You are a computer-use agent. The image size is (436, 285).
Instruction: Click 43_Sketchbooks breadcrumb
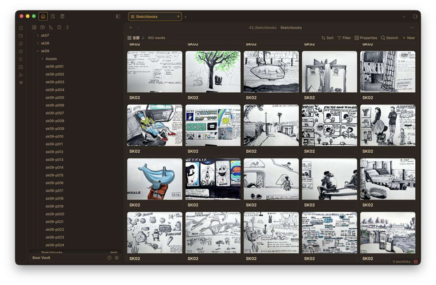coord(263,28)
